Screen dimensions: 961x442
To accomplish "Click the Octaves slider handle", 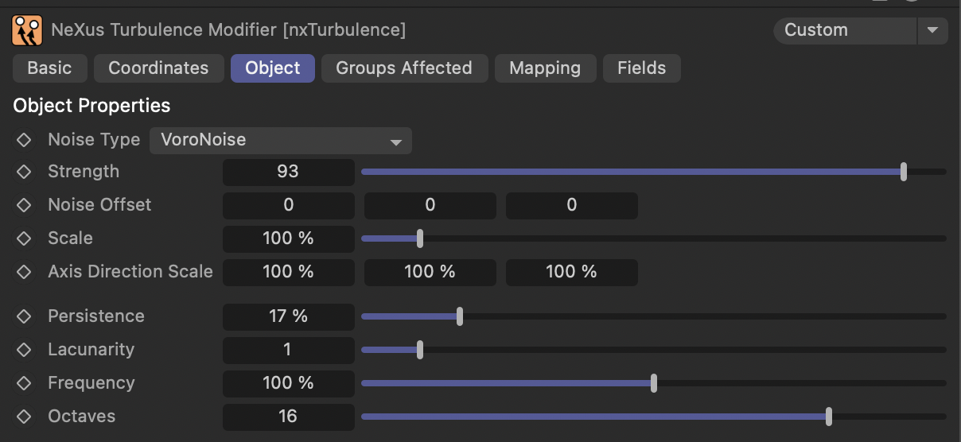I will 829,417.
